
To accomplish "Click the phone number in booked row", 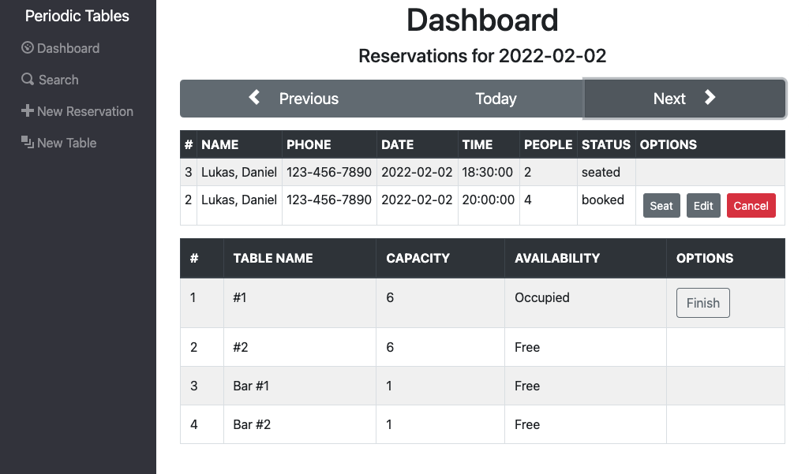I will [x=328, y=200].
